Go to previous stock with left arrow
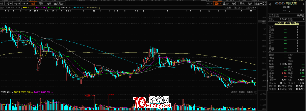This screenshot has height=111, width=306. 270,4
